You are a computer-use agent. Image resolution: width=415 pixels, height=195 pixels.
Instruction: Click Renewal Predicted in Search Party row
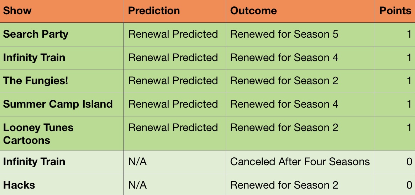coord(173,34)
